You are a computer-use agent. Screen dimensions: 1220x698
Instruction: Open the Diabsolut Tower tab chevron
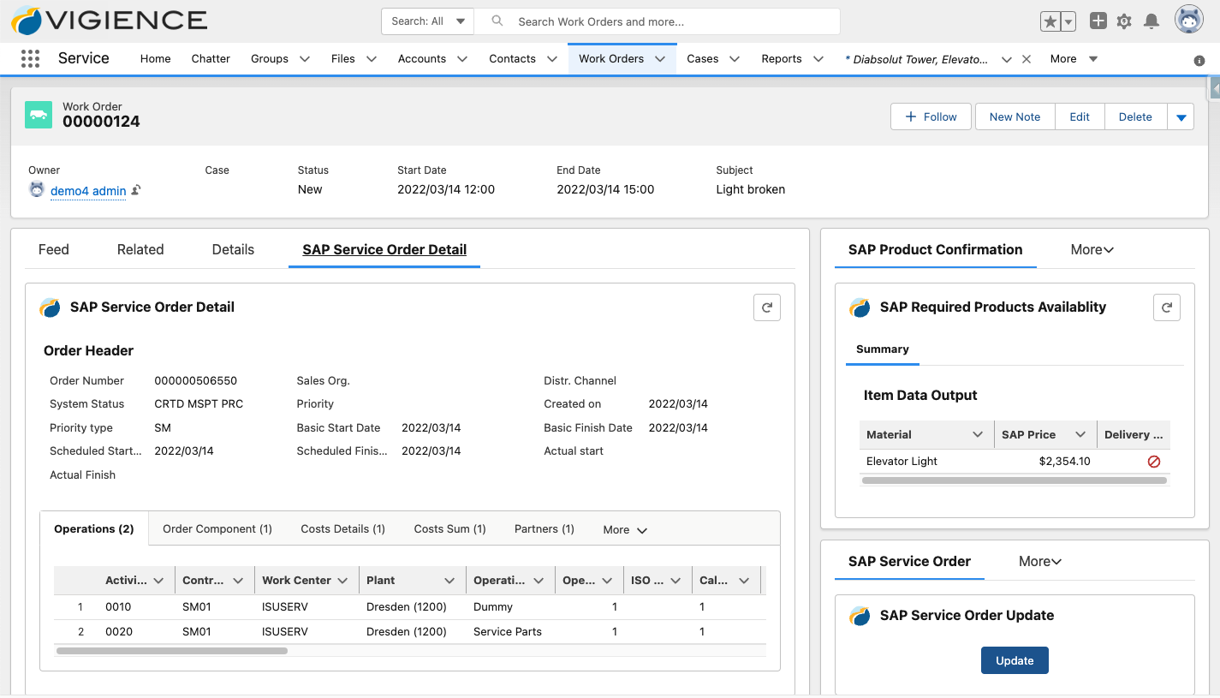click(x=1007, y=59)
